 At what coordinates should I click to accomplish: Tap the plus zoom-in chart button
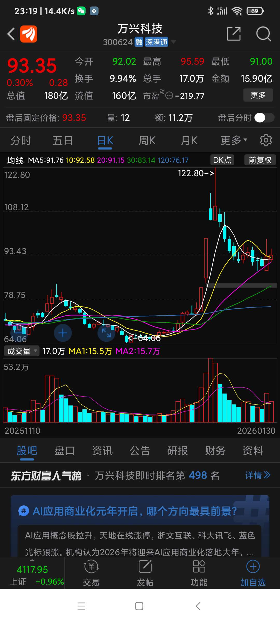63,333
